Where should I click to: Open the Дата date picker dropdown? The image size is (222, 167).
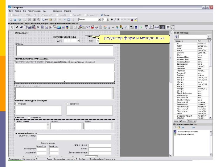tap(78, 41)
